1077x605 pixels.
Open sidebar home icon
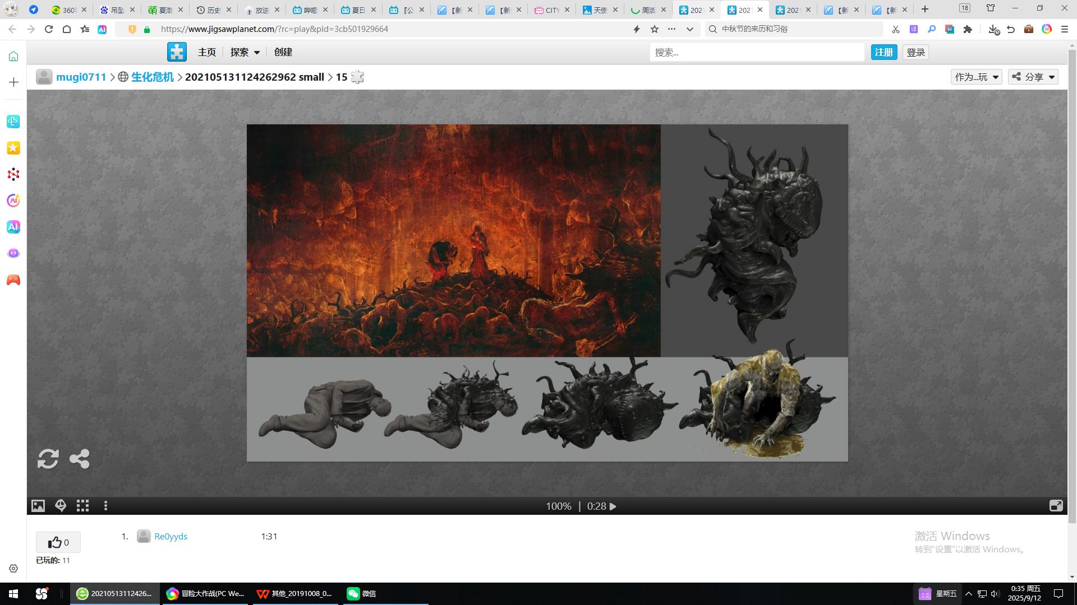pyautogui.click(x=13, y=56)
